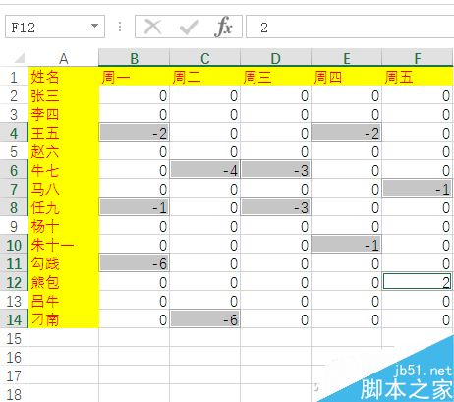
Task: Select column A header
Action: (63, 58)
